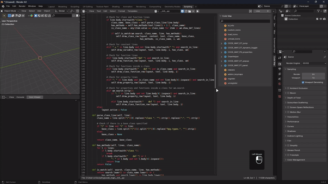The width and height of the screenshot is (328, 184).
Task: Enable the Bloom checkbox
Action: 288,93
